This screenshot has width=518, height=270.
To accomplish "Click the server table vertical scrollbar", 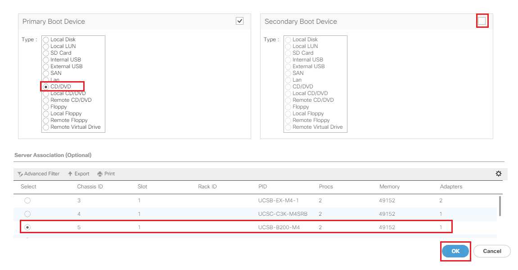I will (x=500, y=206).
